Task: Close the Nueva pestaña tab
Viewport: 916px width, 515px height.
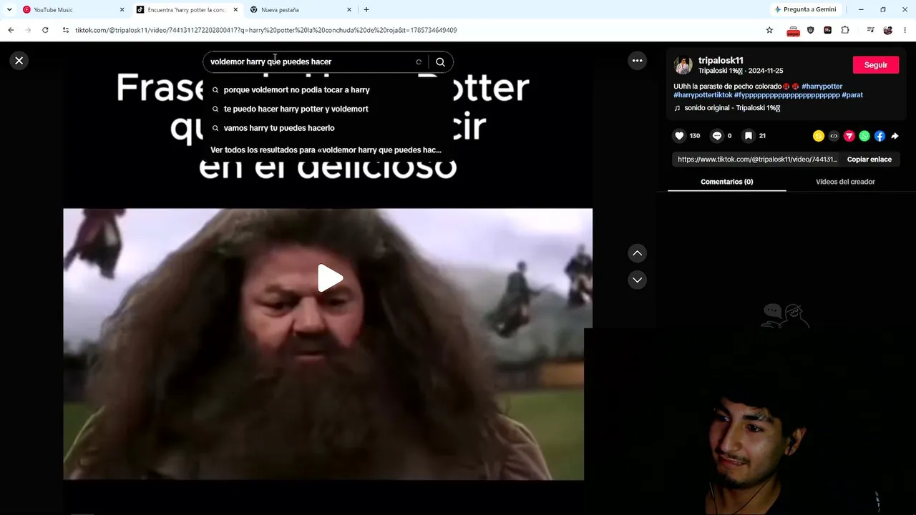Action: coord(349,10)
